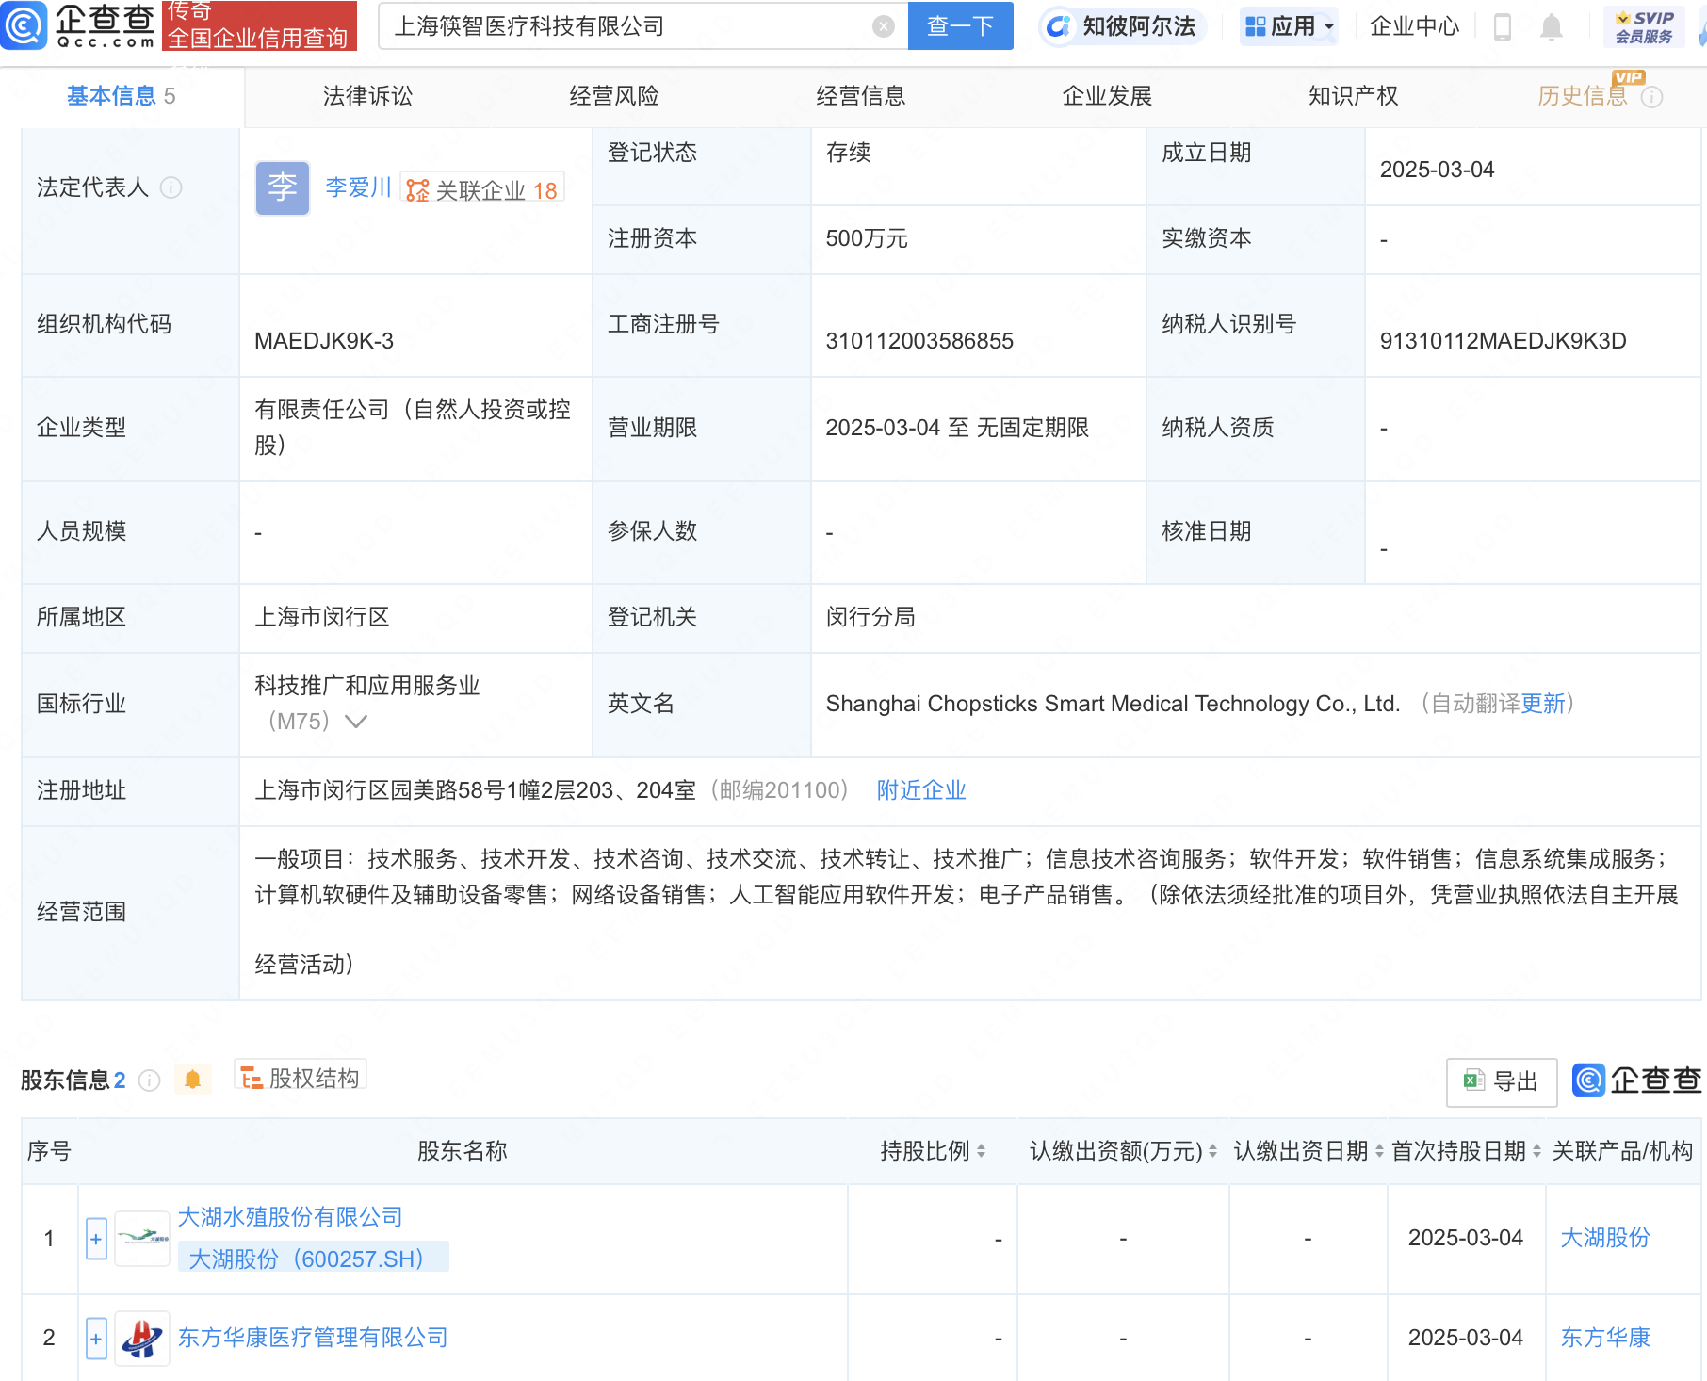This screenshot has width=1707, height=1381.
Task: Switch to 知识产权 tab
Action: [1354, 96]
